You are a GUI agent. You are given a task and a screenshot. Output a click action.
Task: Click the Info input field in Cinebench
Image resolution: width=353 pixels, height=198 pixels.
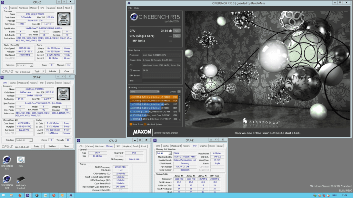coord(161,80)
